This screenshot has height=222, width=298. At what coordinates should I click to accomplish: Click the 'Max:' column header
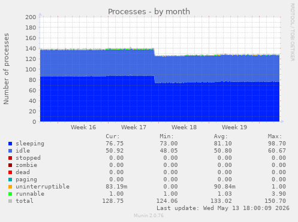click(275, 136)
